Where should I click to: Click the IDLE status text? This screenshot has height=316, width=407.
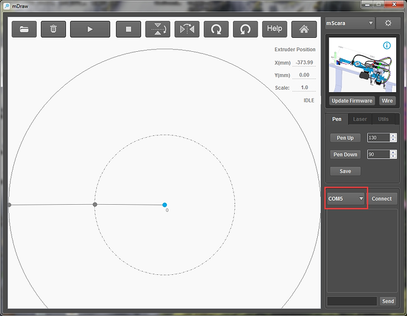click(x=309, y=100)
